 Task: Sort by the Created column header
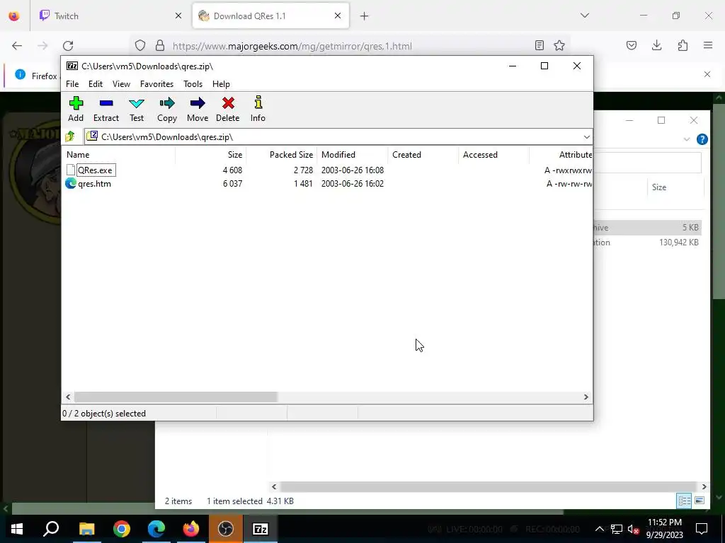click(423, 155)
